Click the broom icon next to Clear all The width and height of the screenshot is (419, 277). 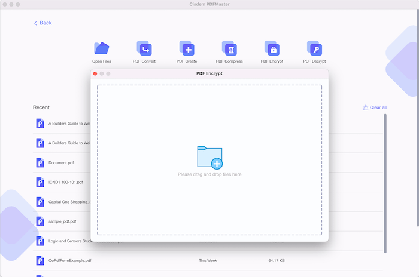(366, 107)
